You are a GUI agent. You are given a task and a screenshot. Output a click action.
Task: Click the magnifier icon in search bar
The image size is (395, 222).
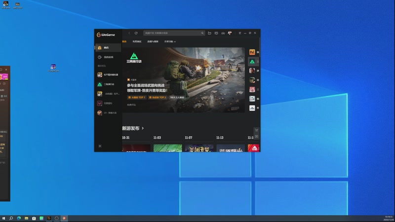point(202,33)
